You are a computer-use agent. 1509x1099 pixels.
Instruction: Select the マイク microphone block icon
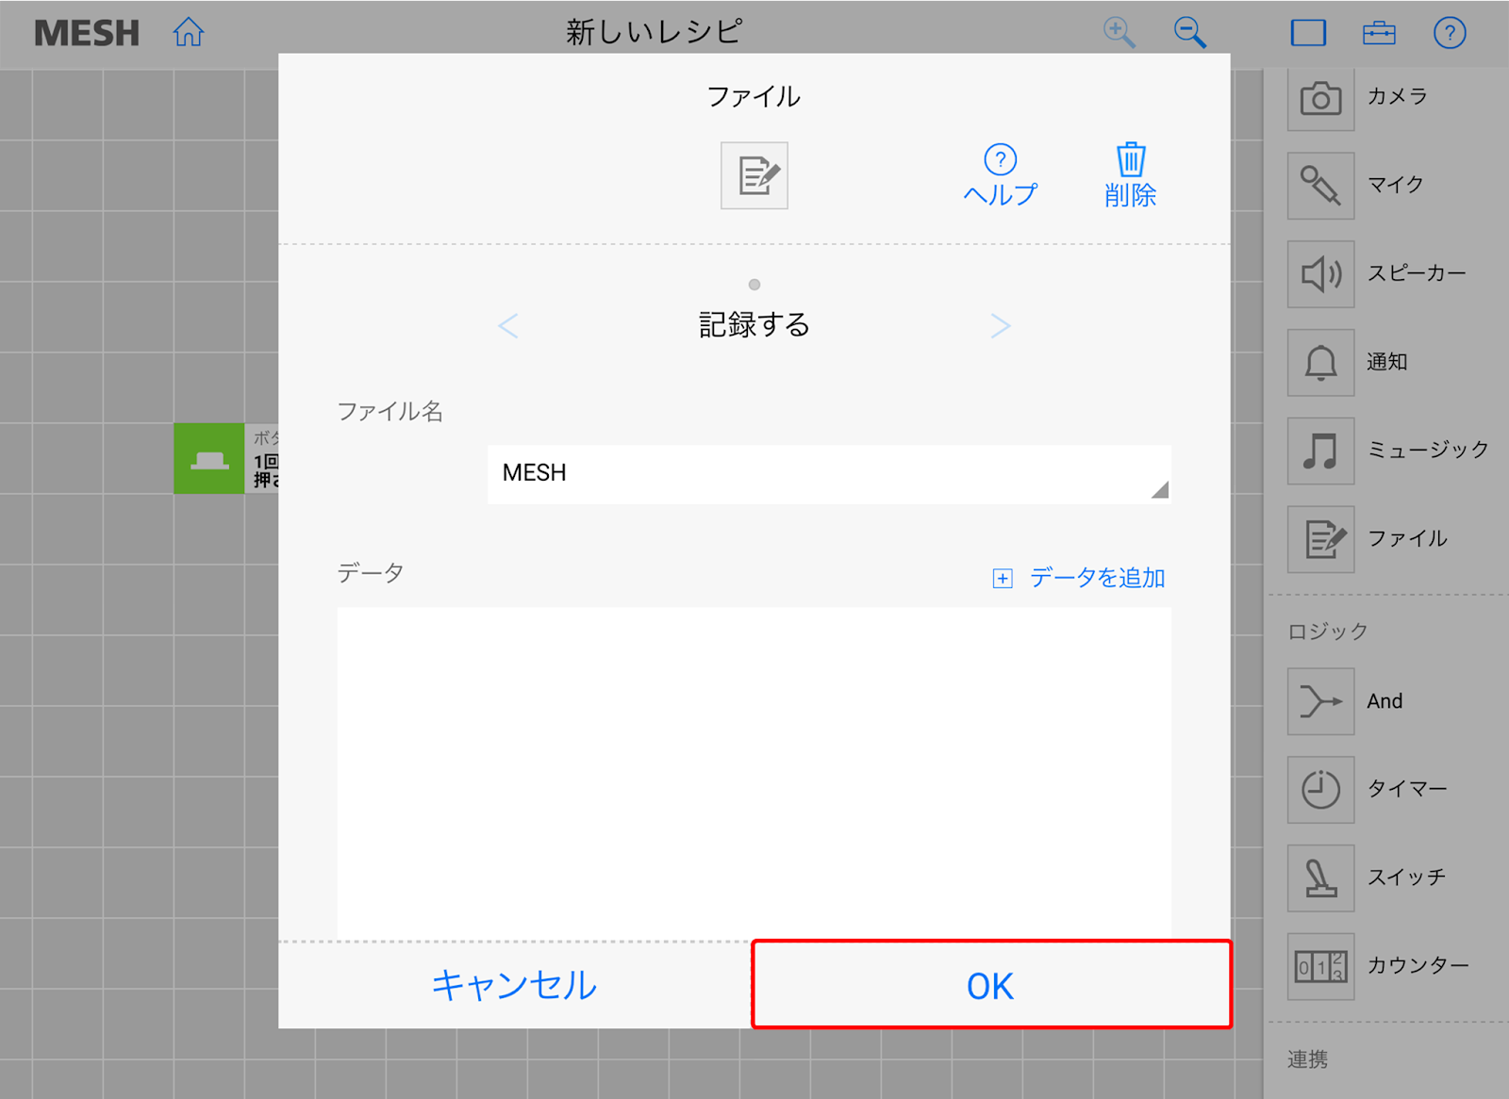1320,186
